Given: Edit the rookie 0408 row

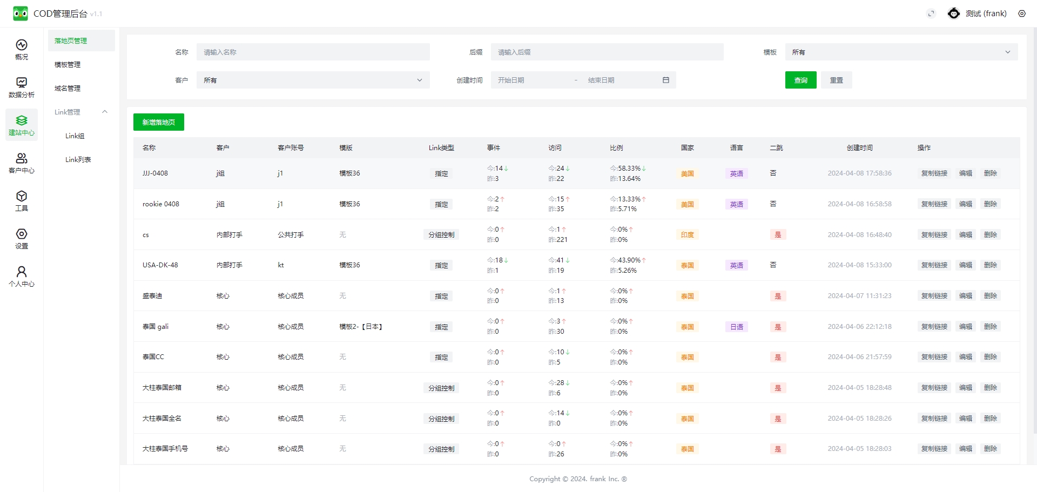Looking at the screenshot, I should pos(966,204).
